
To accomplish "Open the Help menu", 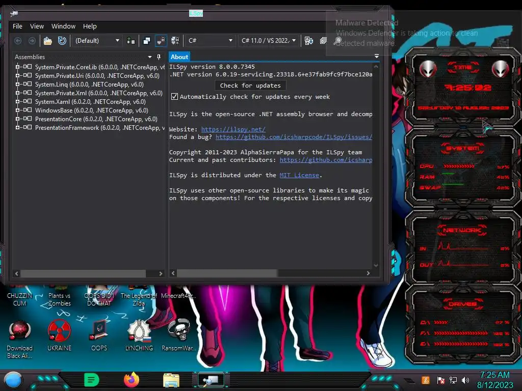I will pos(90,26).
